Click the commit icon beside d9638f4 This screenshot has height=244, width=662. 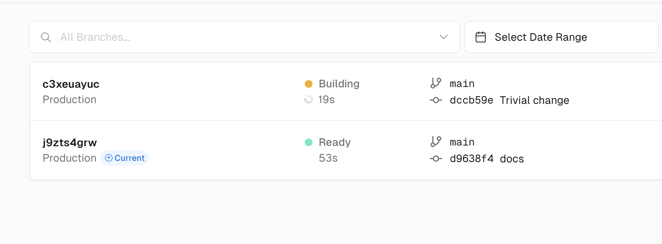click(436, 159)
